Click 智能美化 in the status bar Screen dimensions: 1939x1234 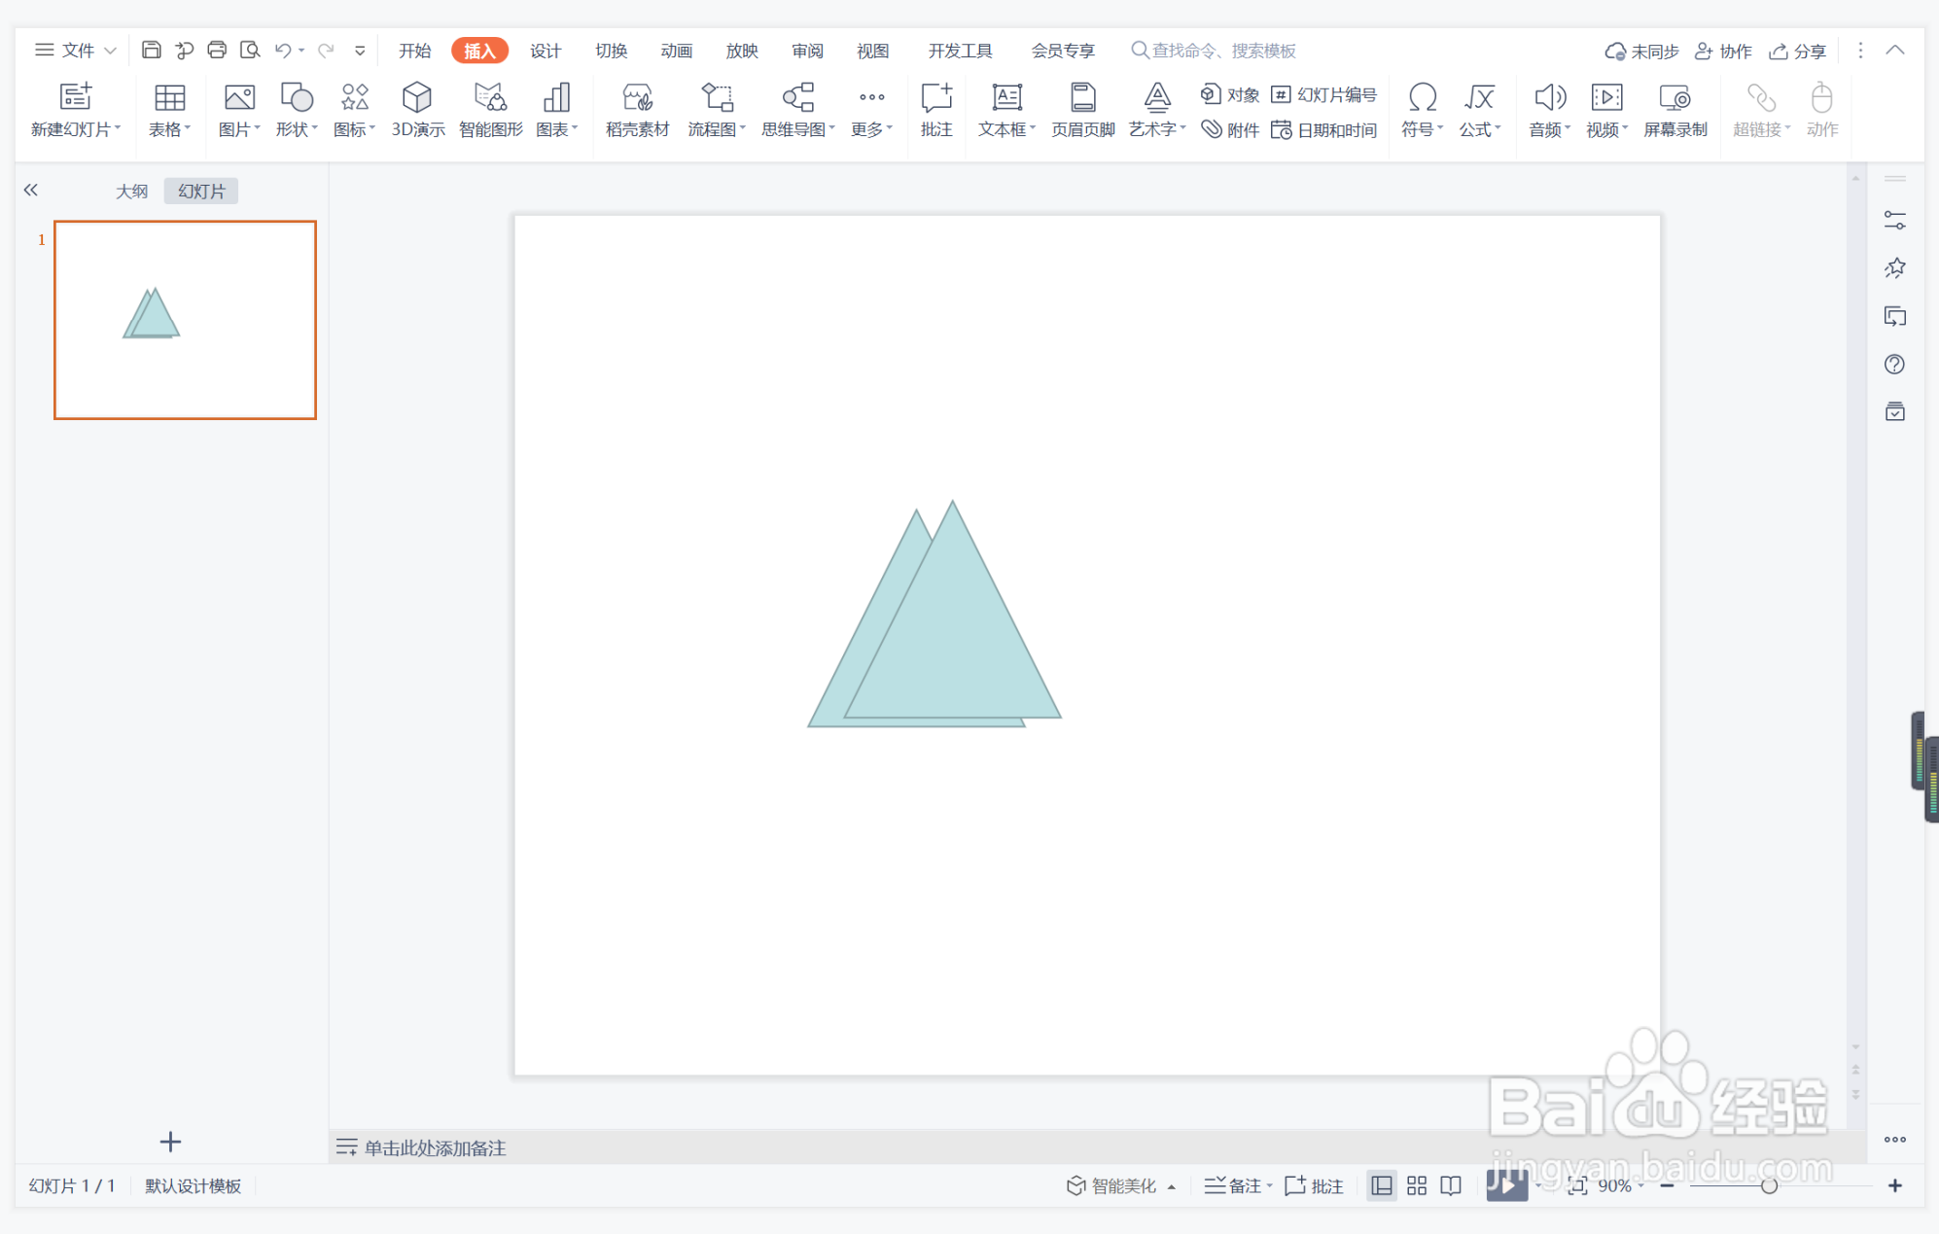coord(1111,1185)
